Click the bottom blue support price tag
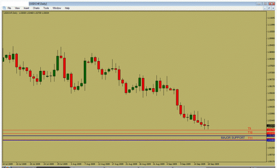 (x=271, y=140)
